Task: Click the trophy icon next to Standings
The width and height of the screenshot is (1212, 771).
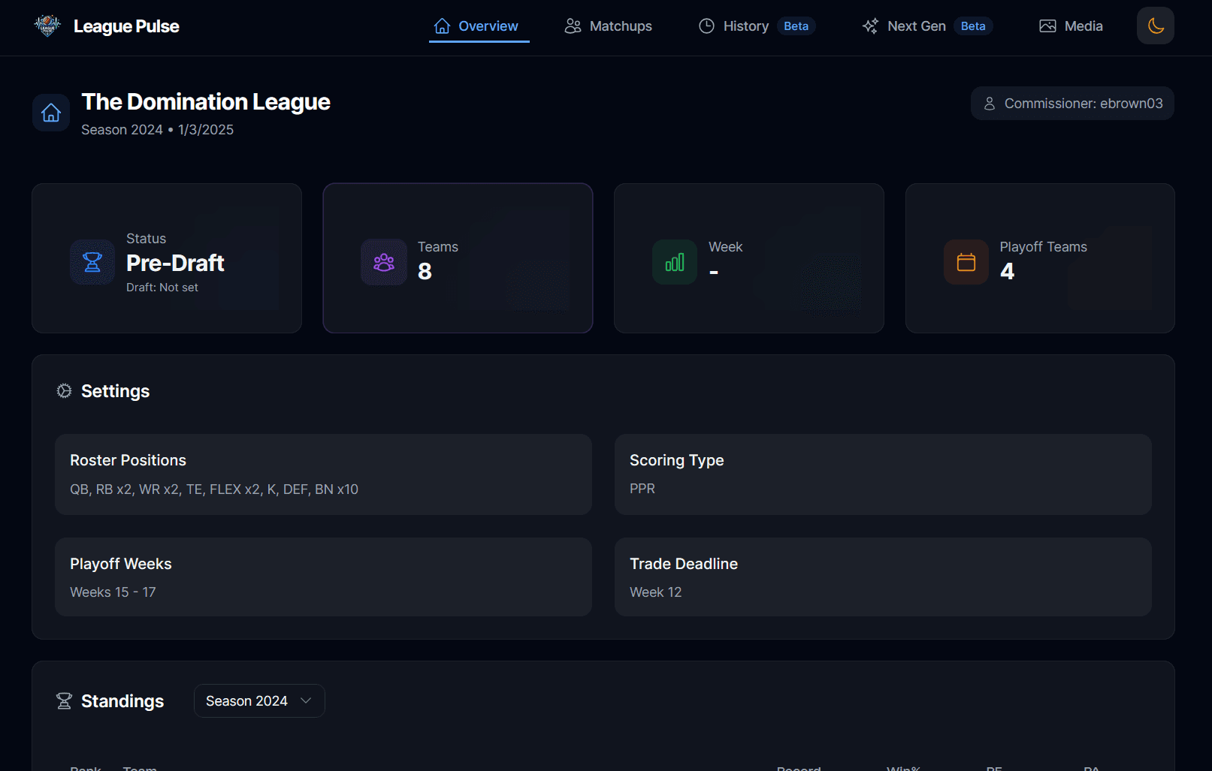Action: (x=64, y=700)
